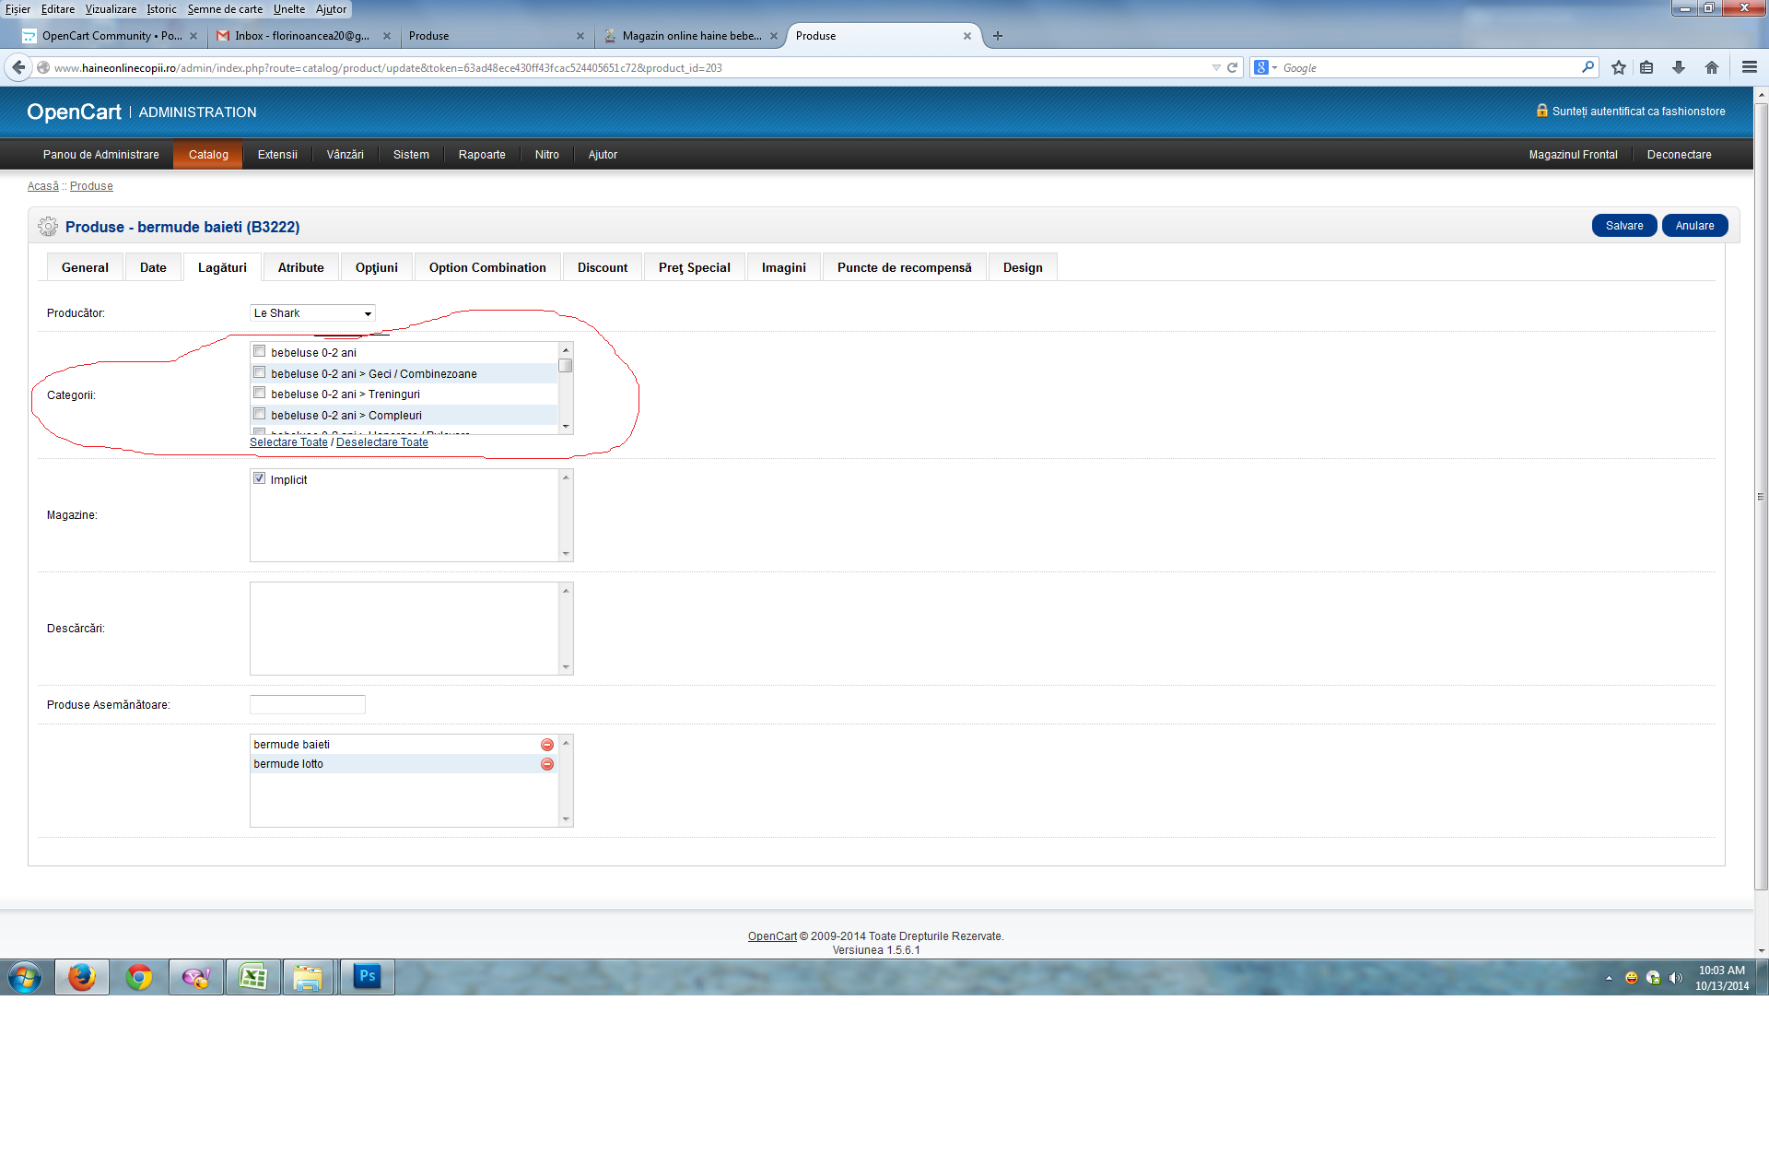The image size is (1769, 1165).
Task: Close the OpenCart Community tab
Action: pyautogui.click(x=193, y=36)
